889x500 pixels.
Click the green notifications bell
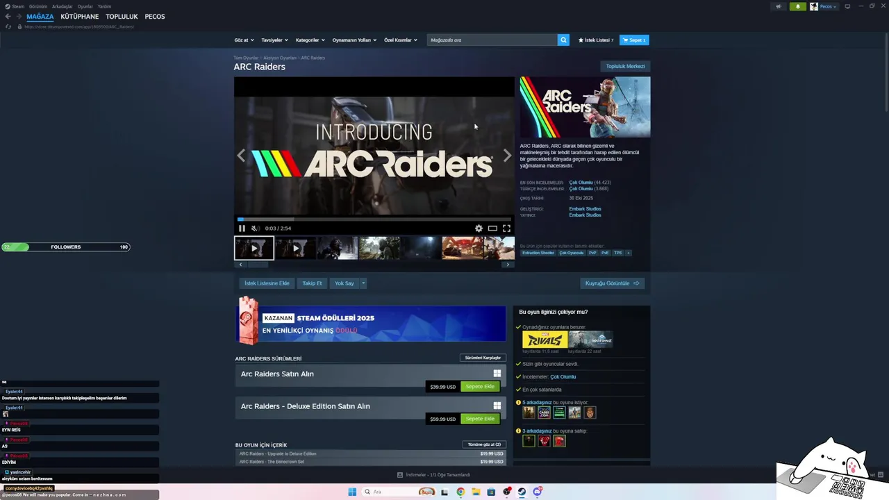click(x=797, y=6)
